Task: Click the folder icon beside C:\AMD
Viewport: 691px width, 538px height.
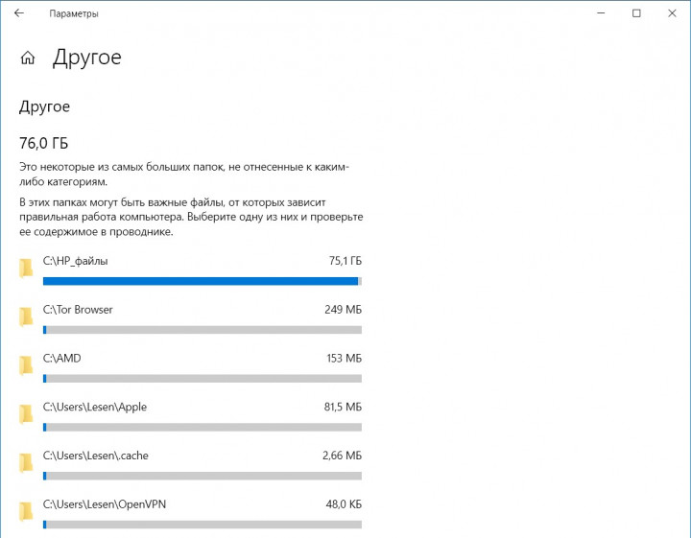Action: (x=26, y=365)
